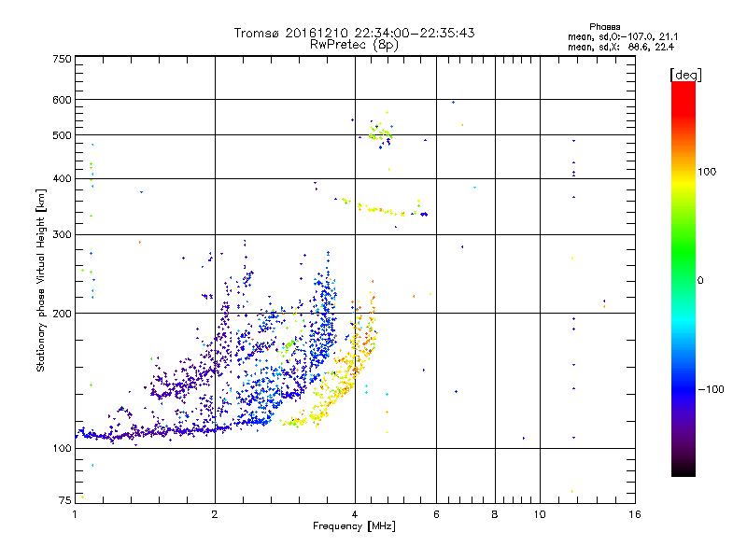
Task: Click the 'RwPretec (8p)' subtitle
Action: [354, 45]
